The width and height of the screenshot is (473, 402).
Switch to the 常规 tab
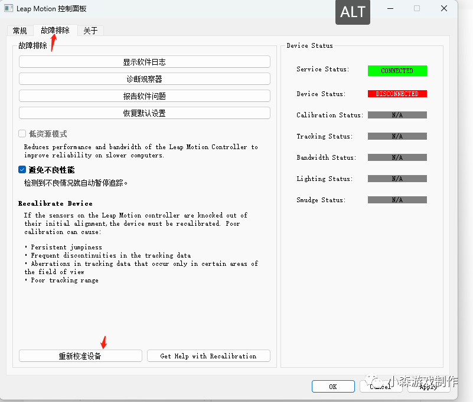coord(19,30)
